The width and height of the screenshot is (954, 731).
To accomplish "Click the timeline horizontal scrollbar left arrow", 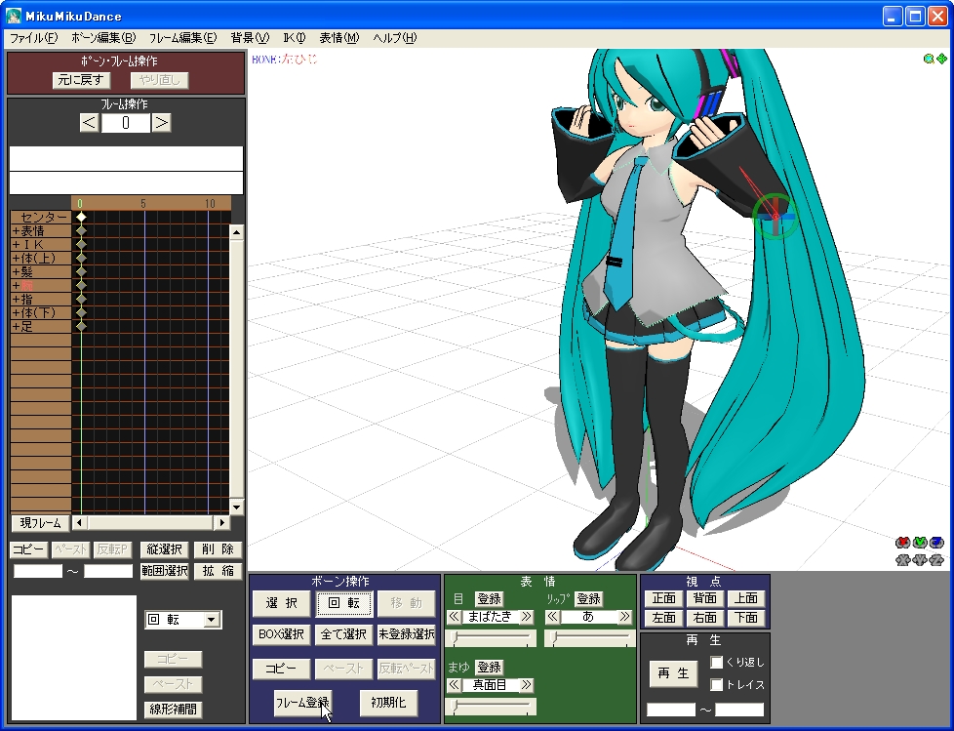I will point(80,522).
